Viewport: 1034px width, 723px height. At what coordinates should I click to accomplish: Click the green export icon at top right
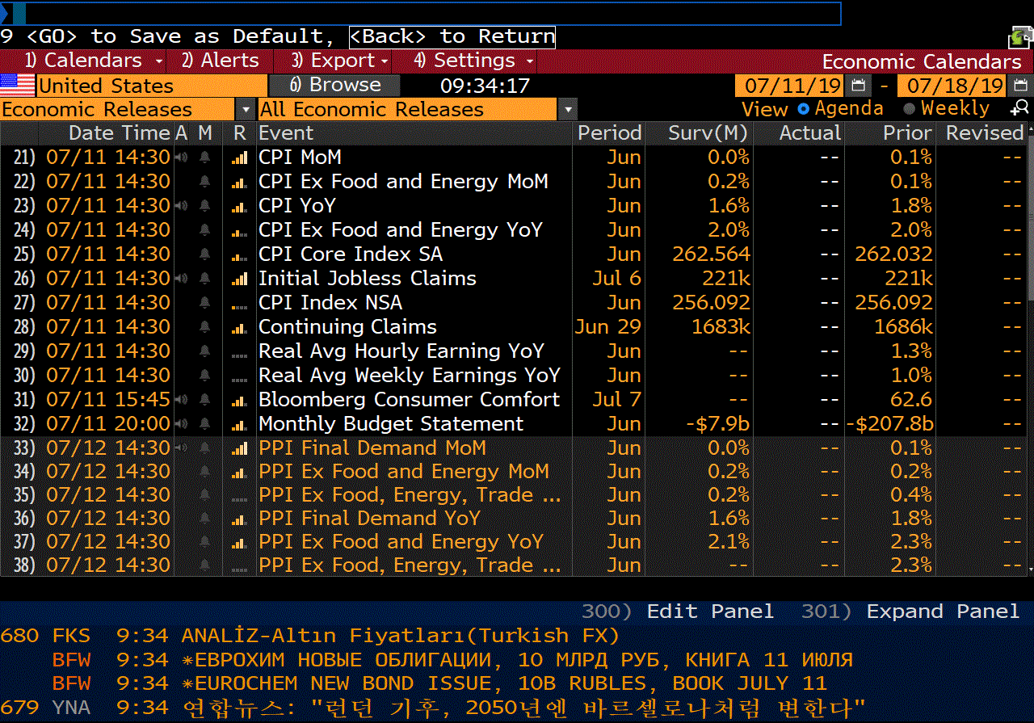click(x=1019, y=37)
